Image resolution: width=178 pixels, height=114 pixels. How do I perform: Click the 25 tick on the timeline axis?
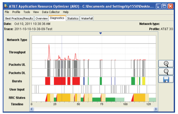(x=55, y=104)
